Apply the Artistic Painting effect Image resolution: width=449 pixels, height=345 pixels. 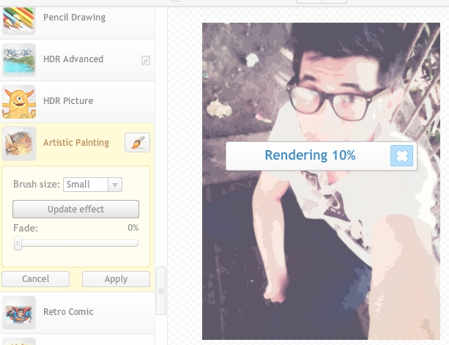click(116, 279)
